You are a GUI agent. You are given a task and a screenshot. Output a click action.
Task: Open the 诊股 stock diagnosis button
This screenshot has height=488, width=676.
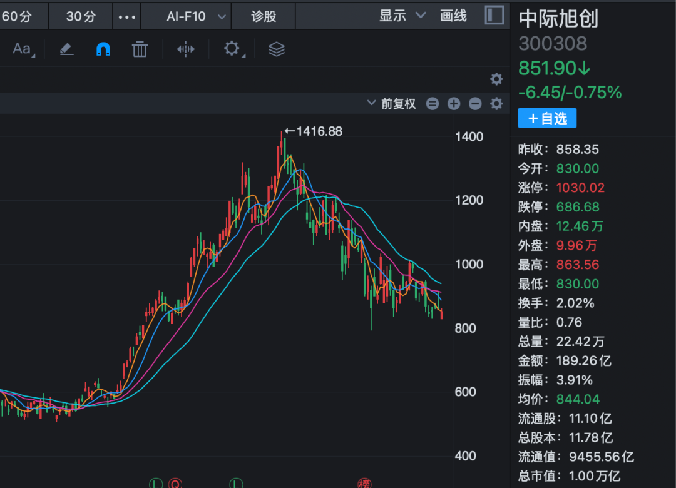click(x=264, y=16)
